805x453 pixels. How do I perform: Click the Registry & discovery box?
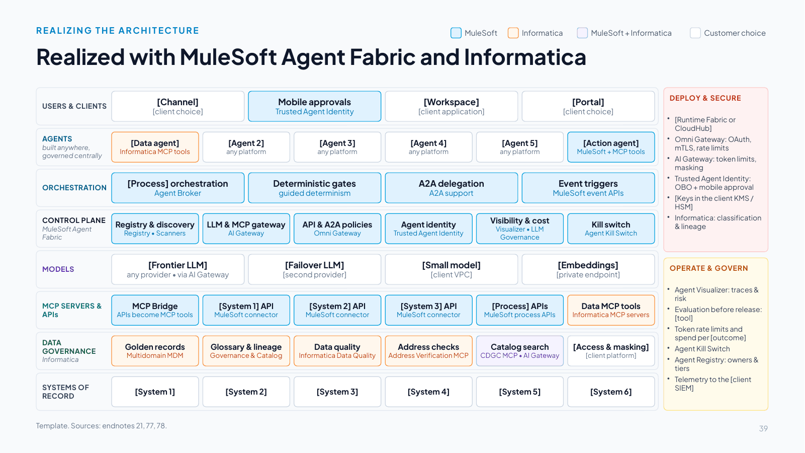click(x=155, y=229)
